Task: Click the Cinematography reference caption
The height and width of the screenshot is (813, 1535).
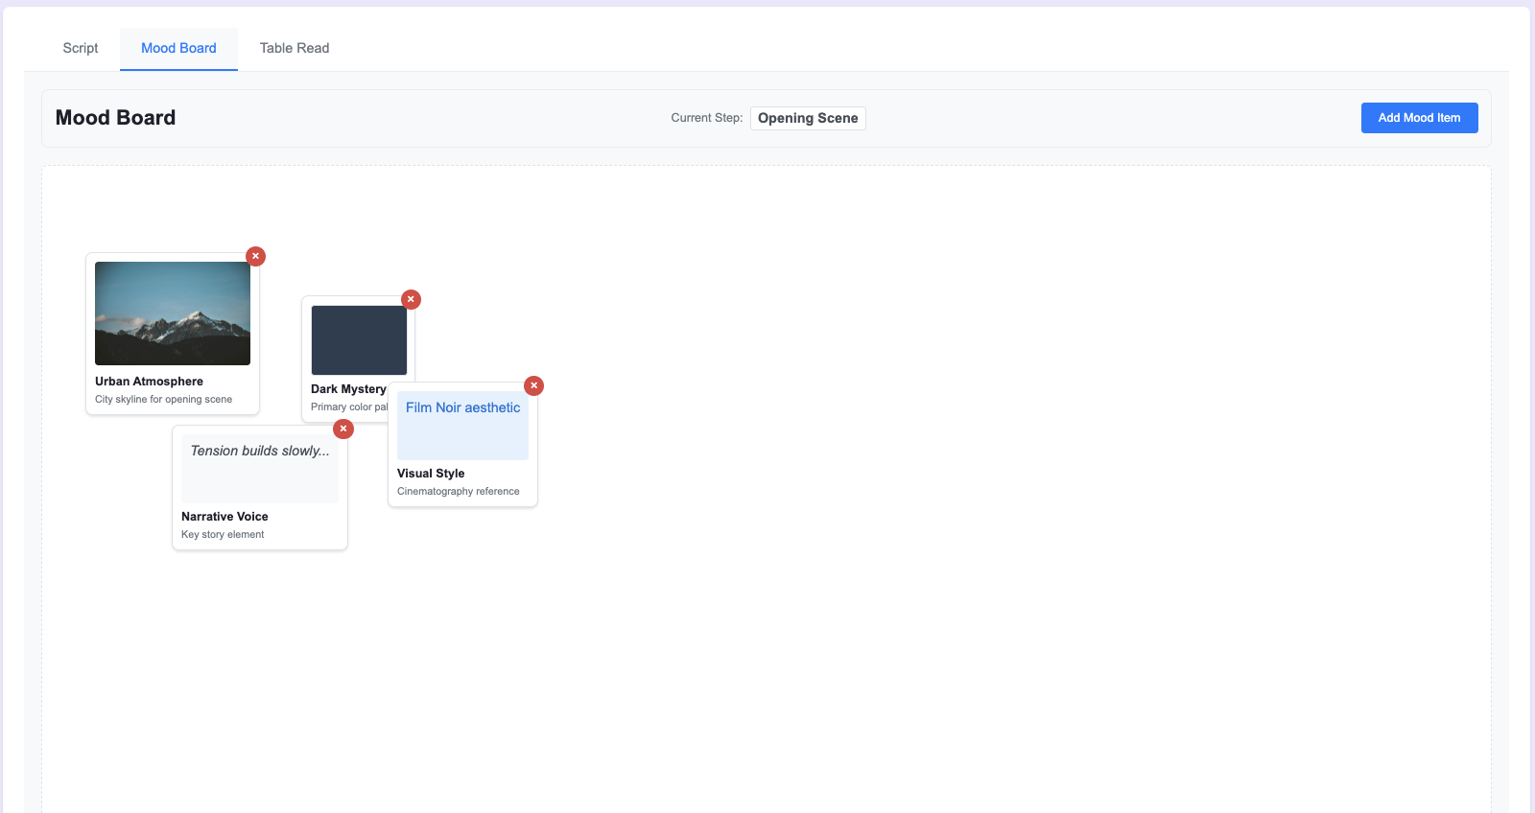Action: click(x=459, y=492)
